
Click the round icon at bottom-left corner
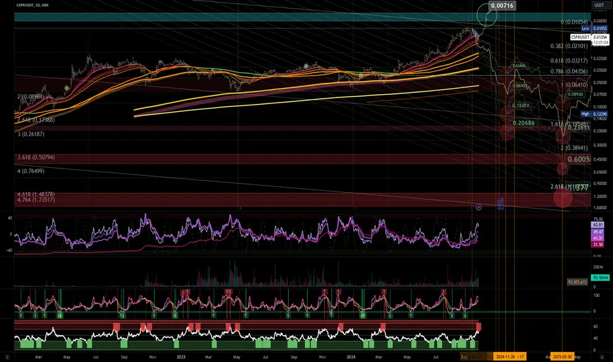coord(7,357)
